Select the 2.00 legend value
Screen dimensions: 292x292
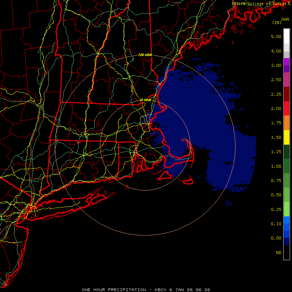coord(276,109)
